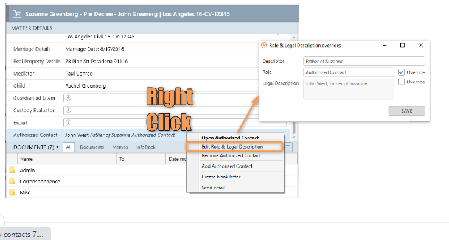This screenshot has width=449, height=240.
Task: Enable the Legal Description Override checkbox
Action: (401, 82)
